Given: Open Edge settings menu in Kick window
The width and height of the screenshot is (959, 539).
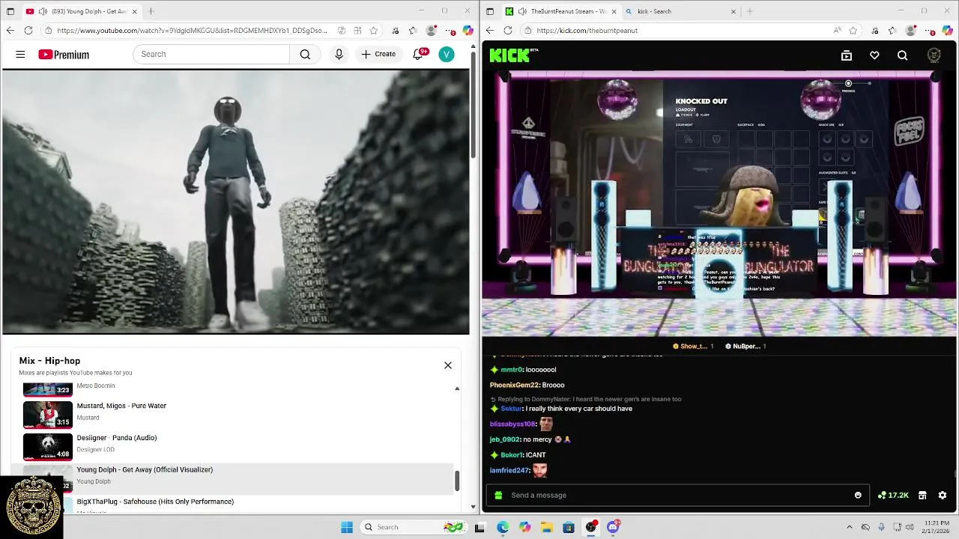Looking at the screenshot, I should 931,31.
